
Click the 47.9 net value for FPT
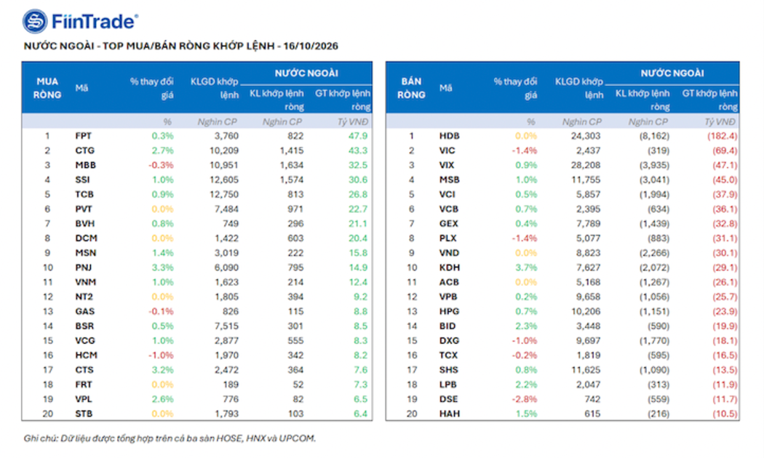[x=358, y=136]
